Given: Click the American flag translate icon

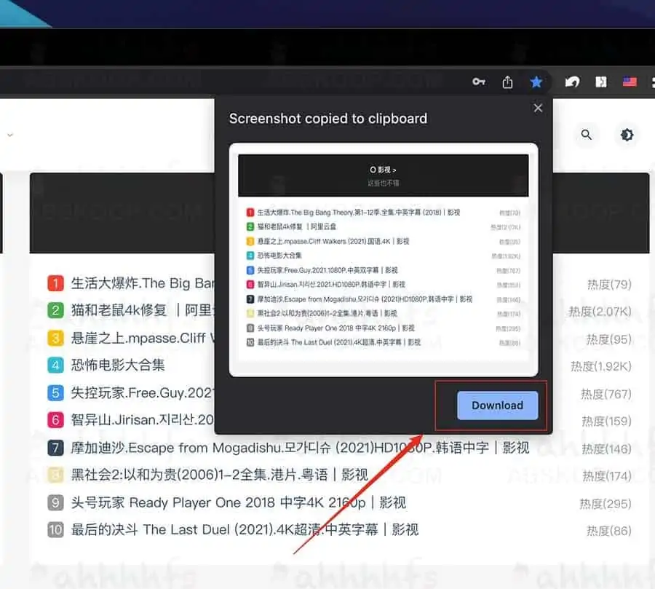Looking at the screenshot, I should pos(629,82).
